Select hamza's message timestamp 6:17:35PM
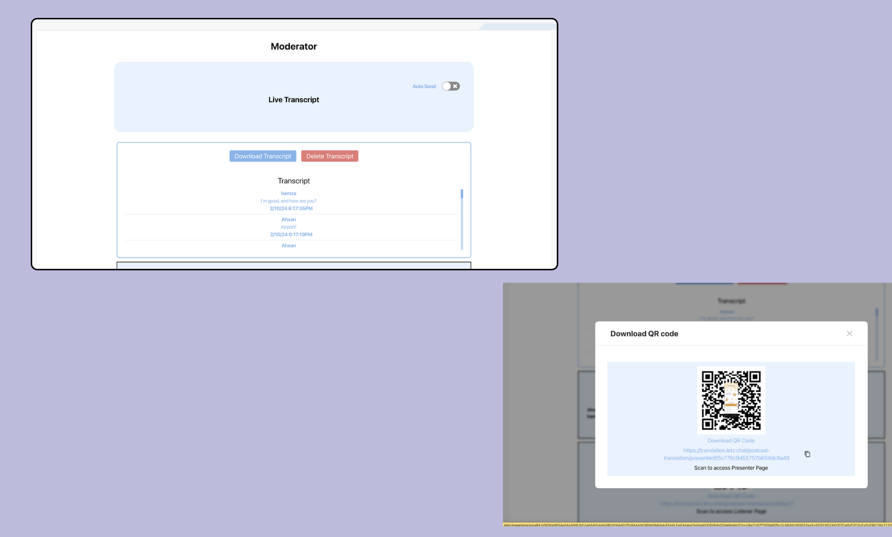The image size is (892, 537). point(290,208)
